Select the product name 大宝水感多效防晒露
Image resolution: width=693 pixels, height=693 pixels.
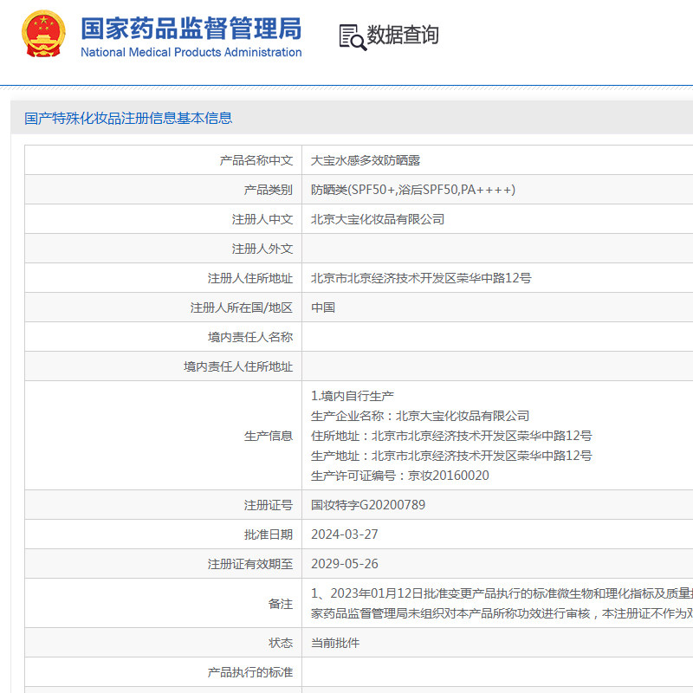pos(366,160)
